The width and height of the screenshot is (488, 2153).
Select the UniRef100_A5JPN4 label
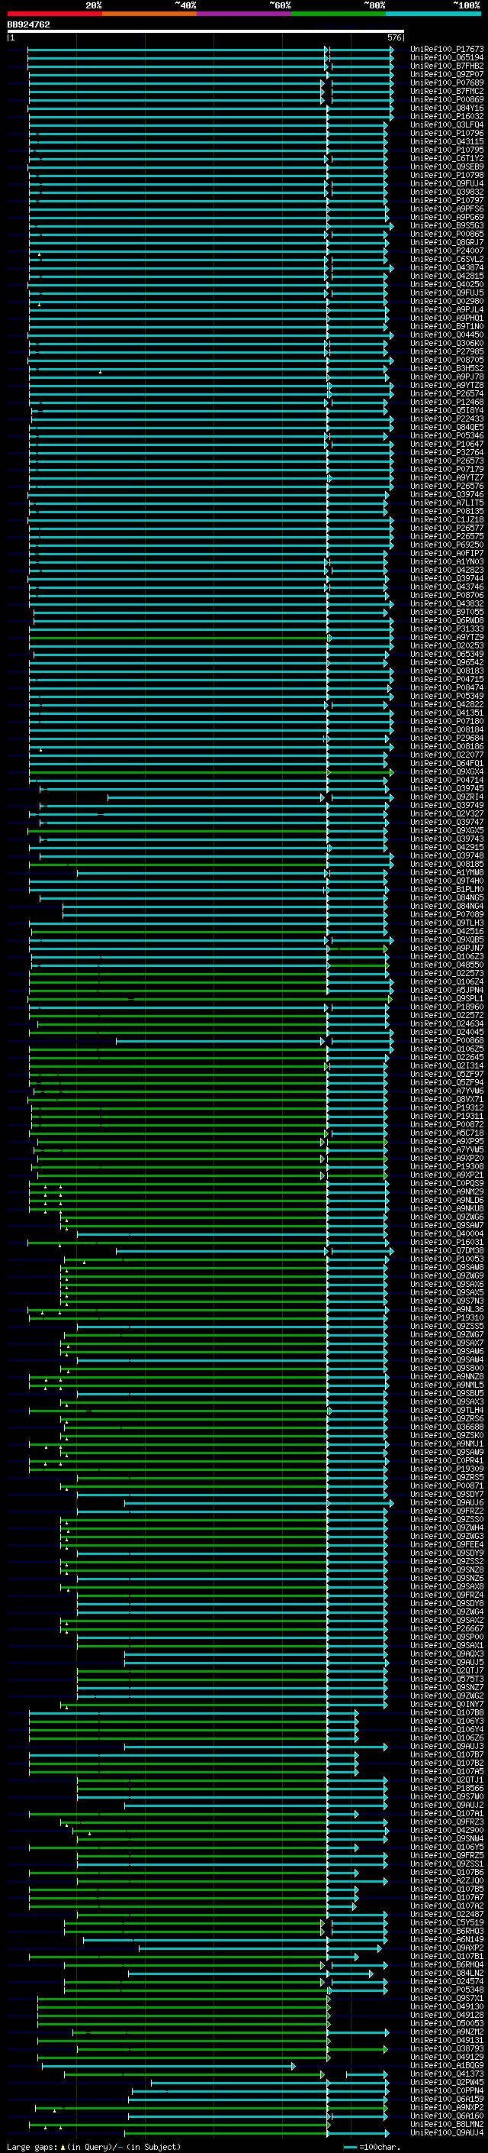click(x=447, y=991)
